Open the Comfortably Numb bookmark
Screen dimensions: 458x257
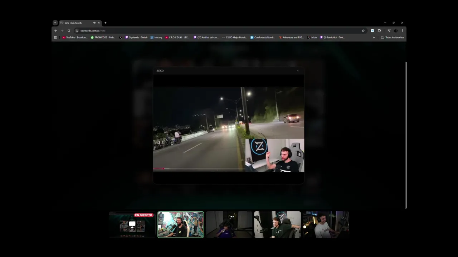click(x=263, y=37)
